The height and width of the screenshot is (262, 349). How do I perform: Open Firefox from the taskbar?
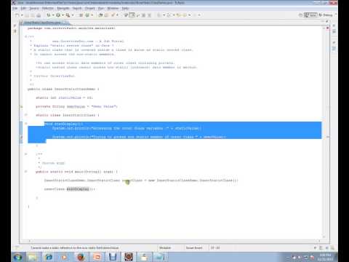[x=81, y=257]
